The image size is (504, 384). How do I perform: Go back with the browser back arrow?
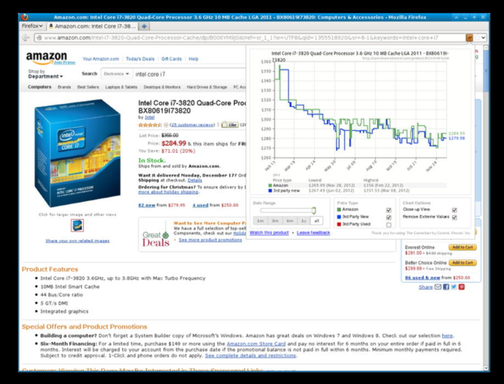tap(26, 38)
